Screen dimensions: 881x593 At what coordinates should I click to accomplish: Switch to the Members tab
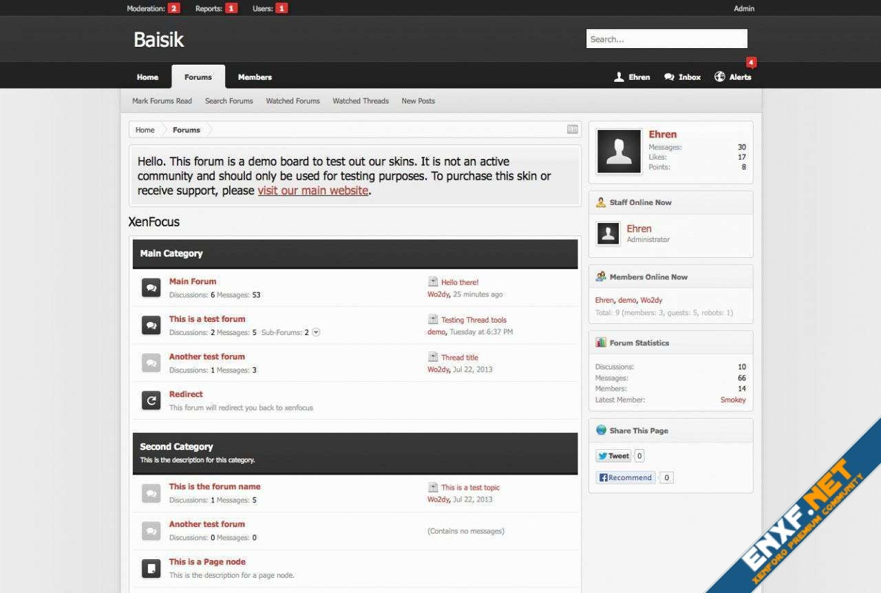[255, 77]
